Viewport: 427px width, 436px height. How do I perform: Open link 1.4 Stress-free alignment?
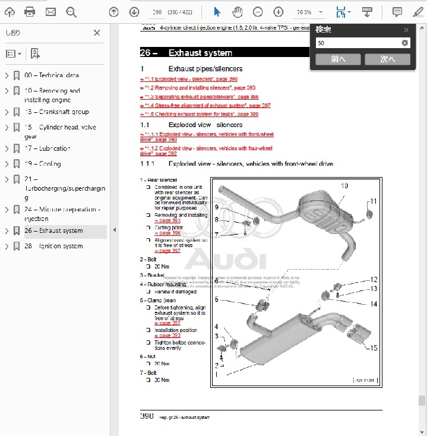[205, 105]
